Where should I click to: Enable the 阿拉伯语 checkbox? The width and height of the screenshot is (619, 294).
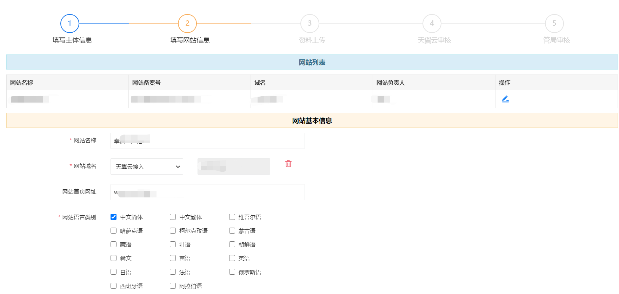coord(173,286)
